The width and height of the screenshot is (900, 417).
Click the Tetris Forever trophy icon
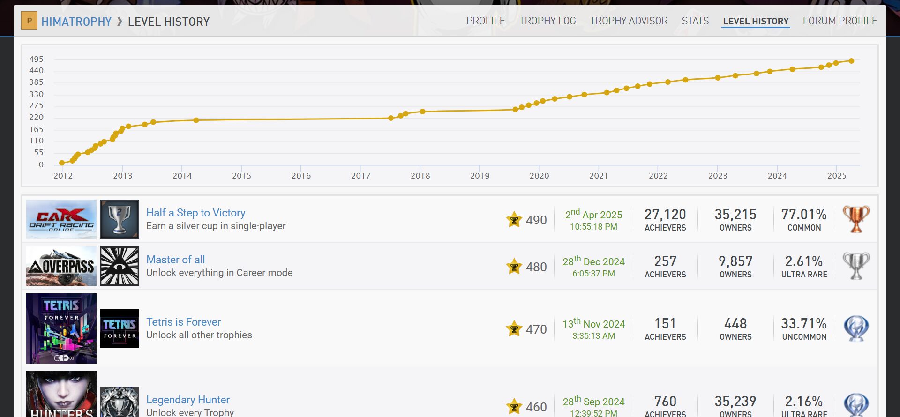coord(120,328)
